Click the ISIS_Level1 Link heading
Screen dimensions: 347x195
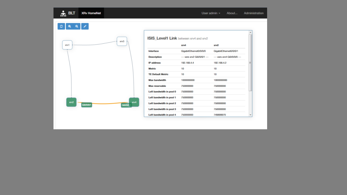(x=162, y=38)
